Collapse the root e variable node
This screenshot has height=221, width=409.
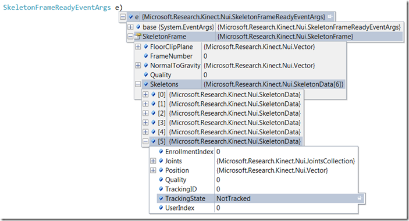coord(123,17)
